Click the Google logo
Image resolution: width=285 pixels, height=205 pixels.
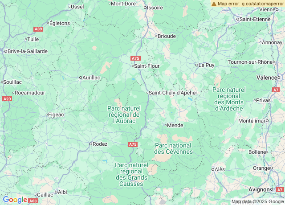tap(15, 200)
